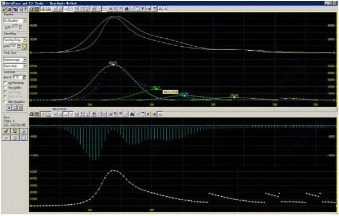Click the Amp % stepper arrows

point(25,77)
